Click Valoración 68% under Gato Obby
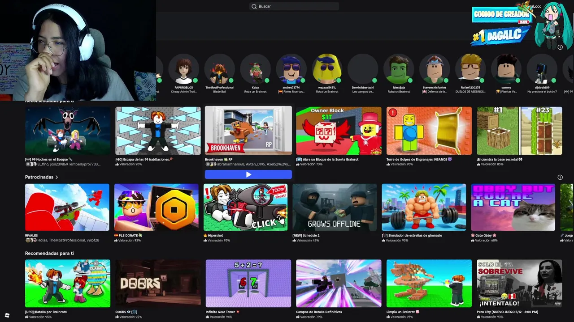 [484, 240]
